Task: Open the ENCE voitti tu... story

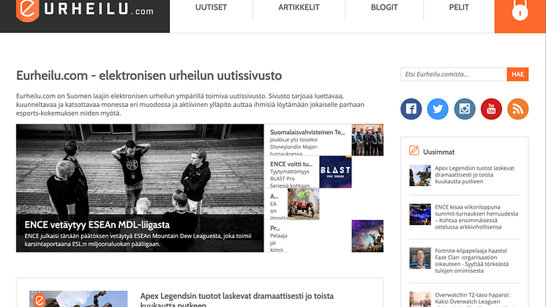Action: click(x=291, y=164)
